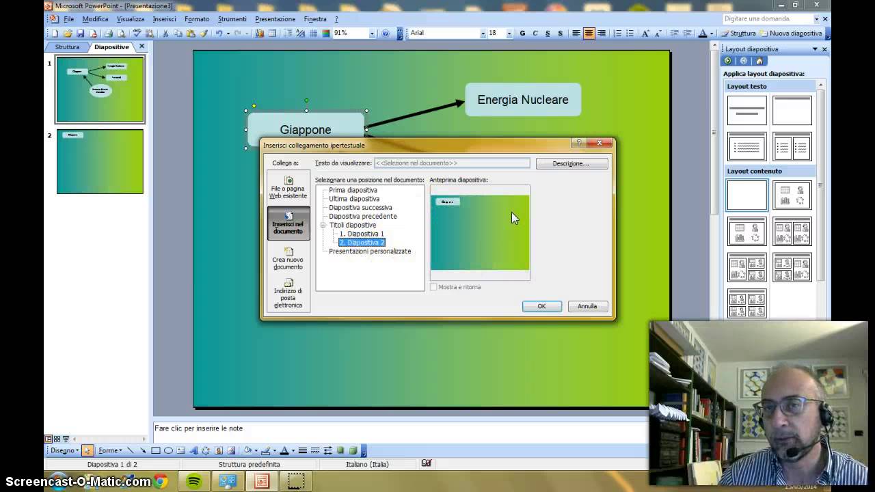875x492 pixels.
Task: Click Annulla in hyperlink dialog
Action: [x=587, y=306]
